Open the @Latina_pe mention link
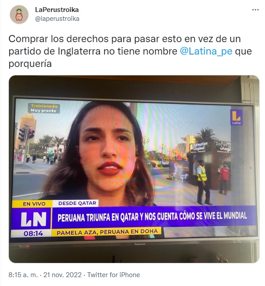This screenshot has width=265, height=286. (x=206, y=51)
